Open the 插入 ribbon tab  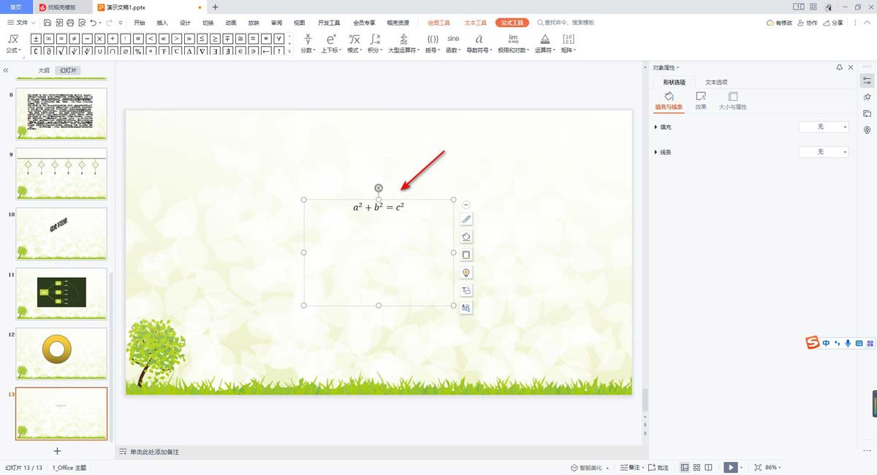pos(162,23)
